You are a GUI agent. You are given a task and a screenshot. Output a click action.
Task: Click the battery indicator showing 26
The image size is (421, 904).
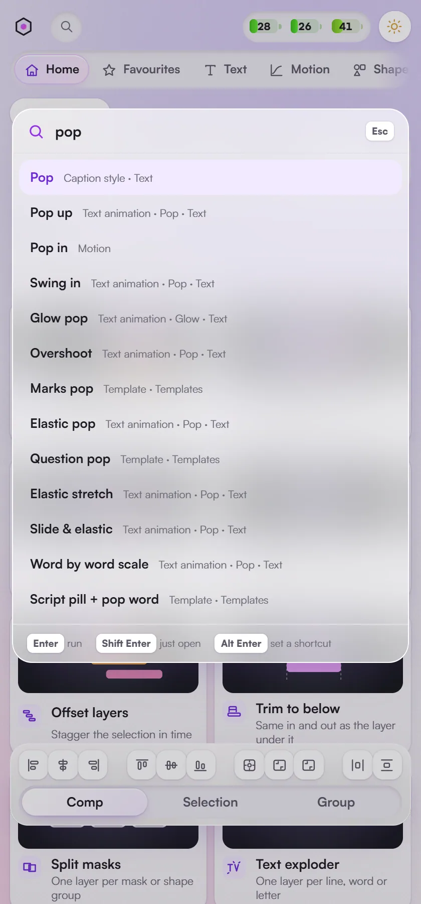tap(306, 27)
